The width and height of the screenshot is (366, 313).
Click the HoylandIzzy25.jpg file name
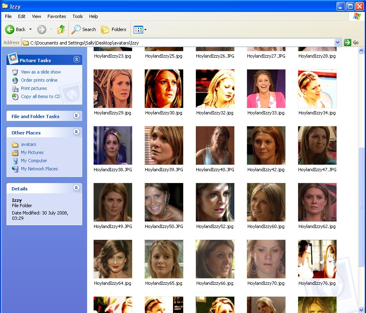click(x=164, y=56)
